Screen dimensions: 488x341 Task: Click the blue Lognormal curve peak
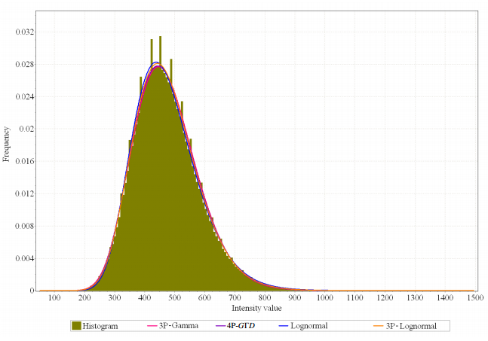click(x=156, y=62)
